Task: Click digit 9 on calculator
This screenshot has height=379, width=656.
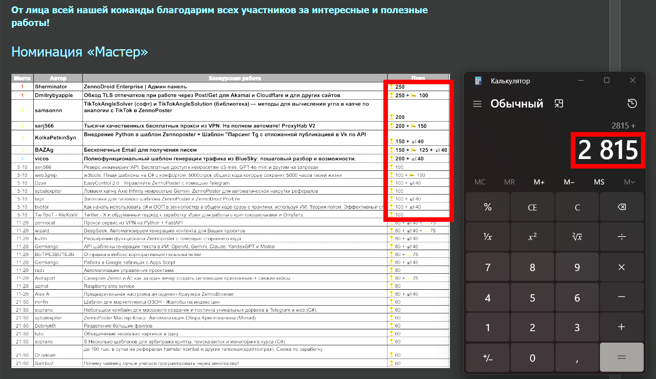Action: pyautogui.click(x=577, y=267)
